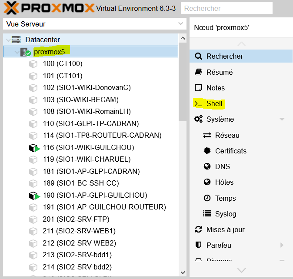Click the DNS globe icon
Viewport: 293px width, 279px height.
tap(207, 166)
